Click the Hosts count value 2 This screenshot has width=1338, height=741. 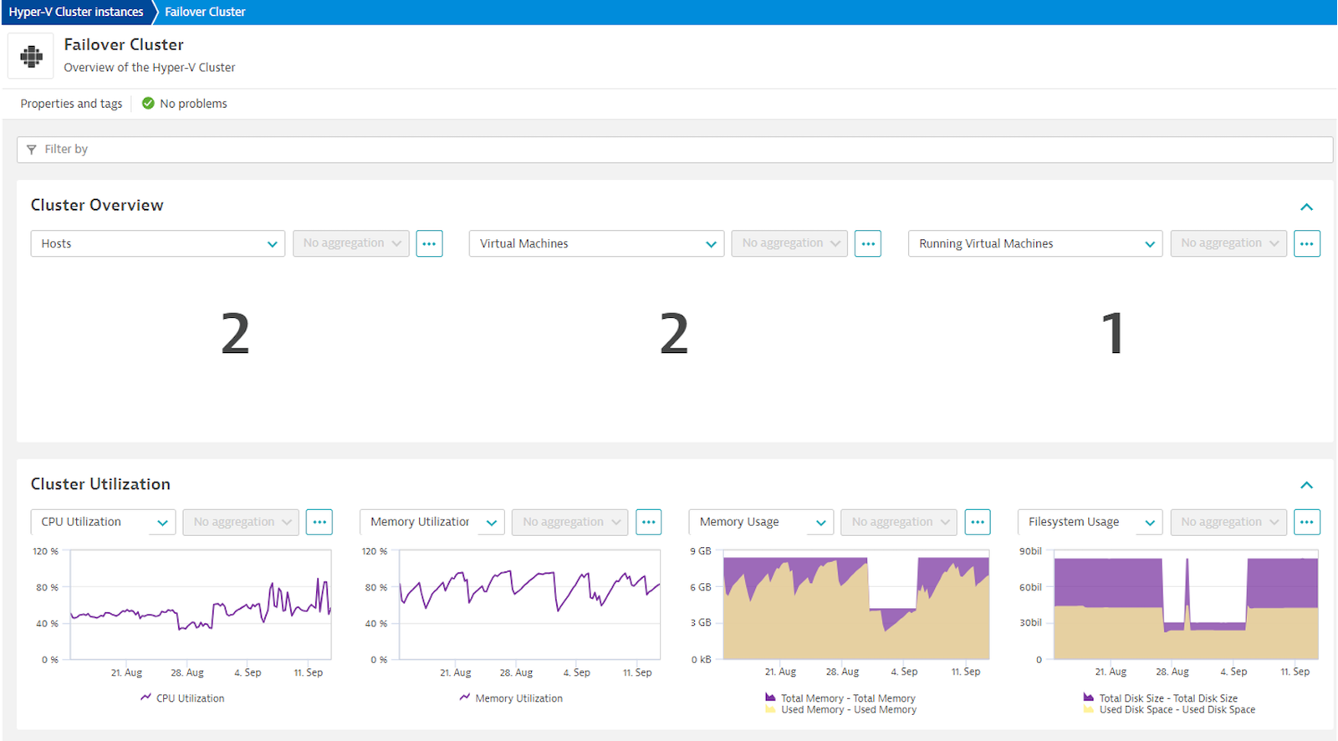[x=235, y=333]
